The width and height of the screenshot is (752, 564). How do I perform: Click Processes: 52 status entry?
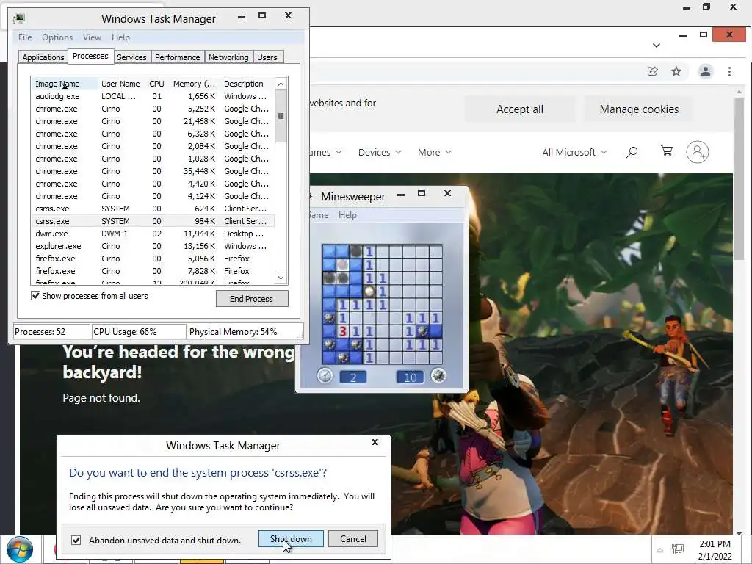point(51,332)
